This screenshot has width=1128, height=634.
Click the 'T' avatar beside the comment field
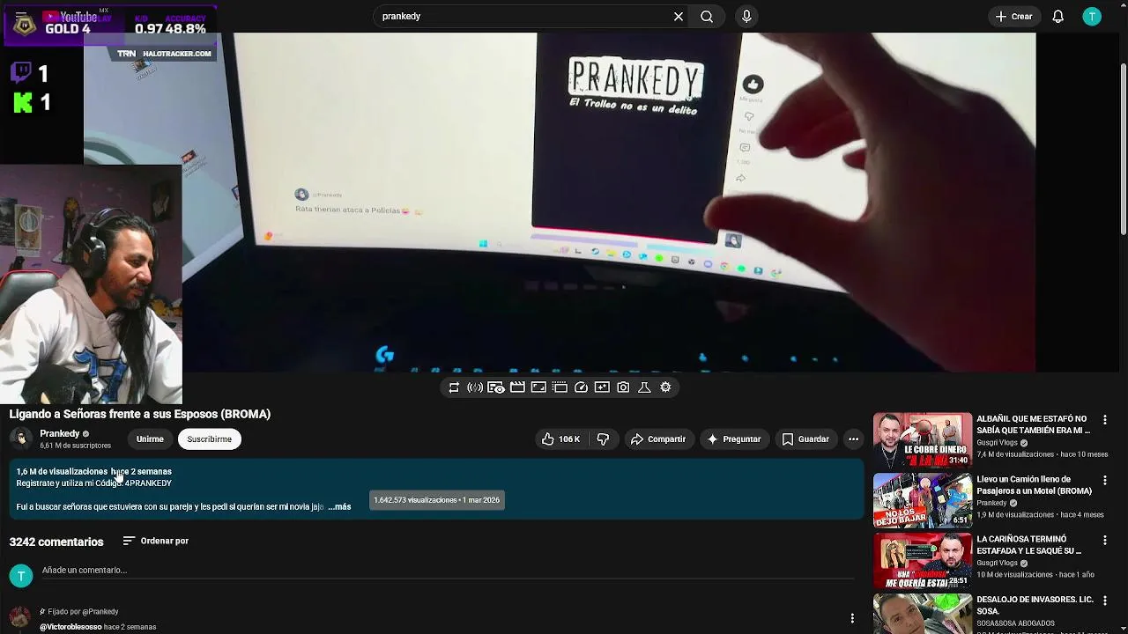pos(21,576)
